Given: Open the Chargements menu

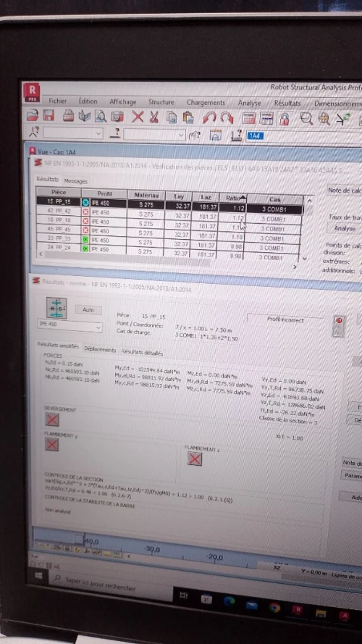Looking at the screenshot, I should (x=206, y=103).
